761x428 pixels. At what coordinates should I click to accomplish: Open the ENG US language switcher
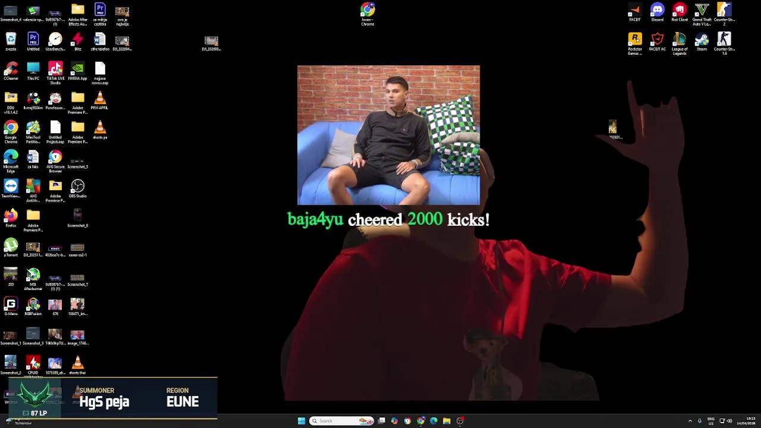[x=710, y=421]
